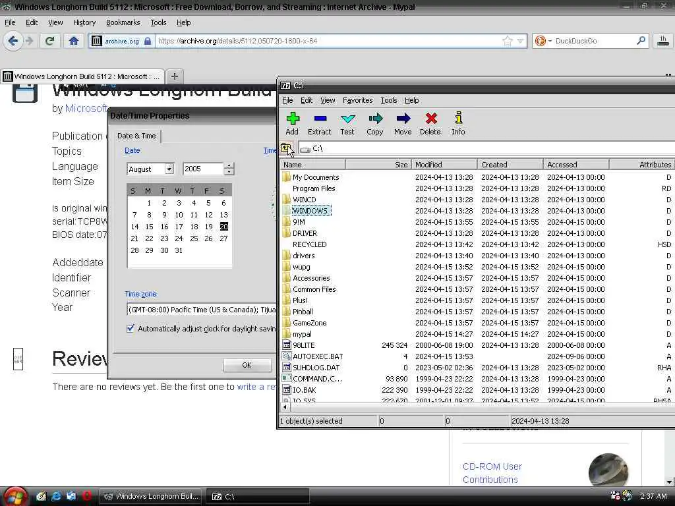Click the Add button in 7-Zip toolbar

[292, 123]
